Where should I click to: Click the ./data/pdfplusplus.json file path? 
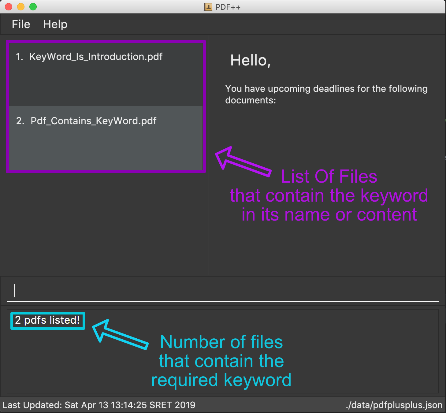pyautogui.click(x=394, y=405)
